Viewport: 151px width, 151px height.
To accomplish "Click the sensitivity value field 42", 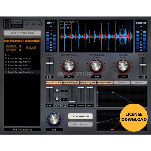I will pyautogui.click(x=69, y=77).
